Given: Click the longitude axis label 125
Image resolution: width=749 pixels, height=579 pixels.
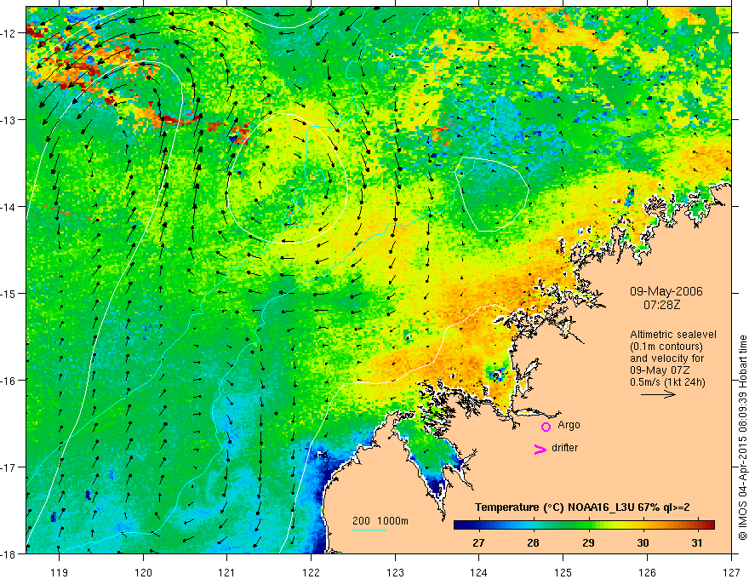Looking at the screenshot, I should (x=563, y=572).
